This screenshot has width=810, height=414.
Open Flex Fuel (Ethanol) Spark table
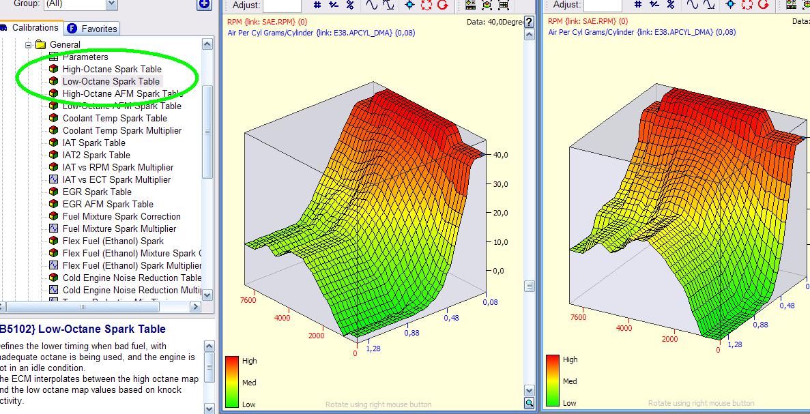pos(113,241)
